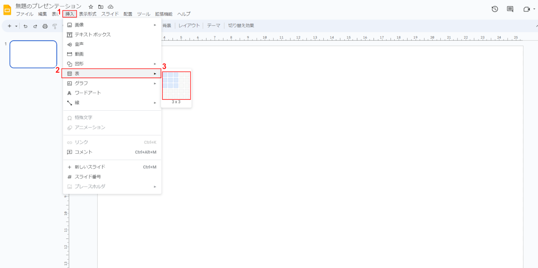This screenshot has height=268, width=538.
Task: Expand the グラフ submenu entry
Action: click(112, 83)
